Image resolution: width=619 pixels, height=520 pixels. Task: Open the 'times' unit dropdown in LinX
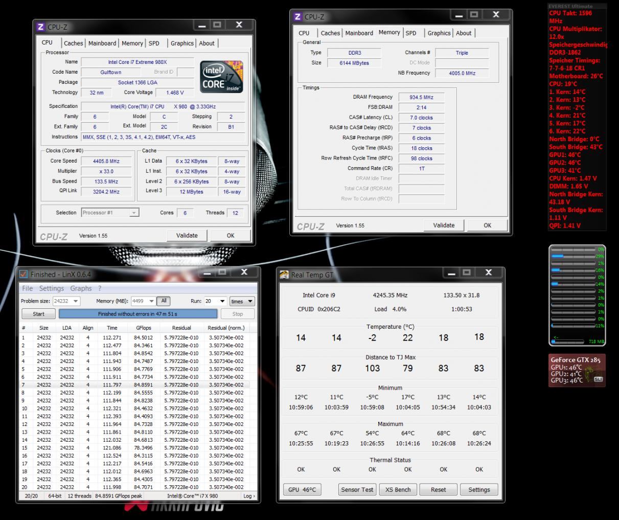click(x=242, y=301)
